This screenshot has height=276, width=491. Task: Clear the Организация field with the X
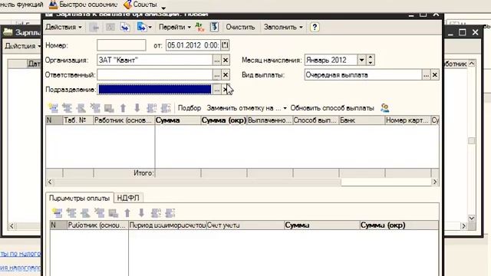click(226, 60)
